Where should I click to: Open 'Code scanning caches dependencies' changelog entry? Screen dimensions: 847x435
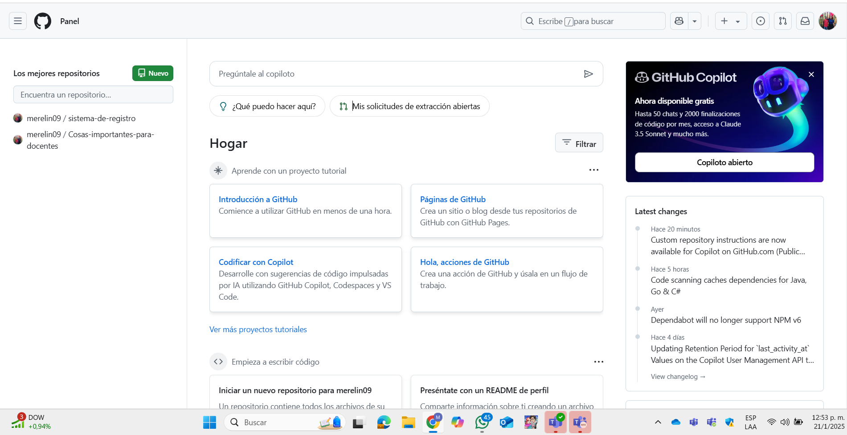728,286
